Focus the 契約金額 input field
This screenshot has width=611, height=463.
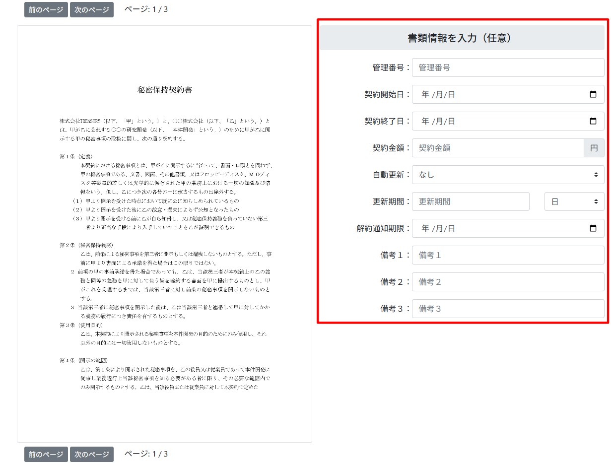(x=498, y=148)
